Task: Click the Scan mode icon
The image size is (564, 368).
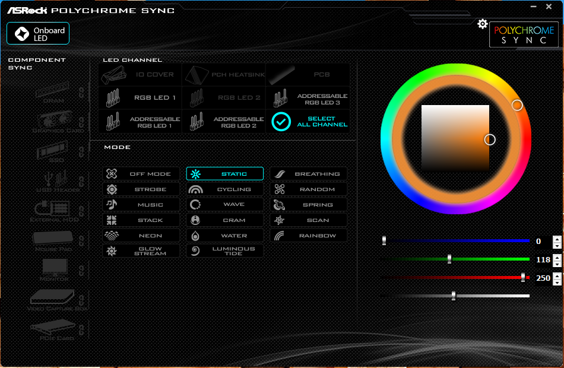Action: click(x=279, y=220)
